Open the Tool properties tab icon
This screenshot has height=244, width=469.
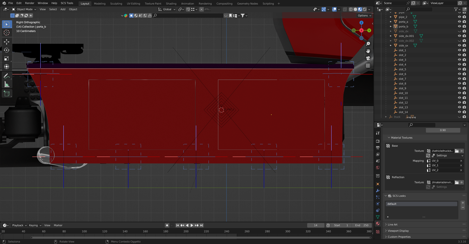[378, 133]
